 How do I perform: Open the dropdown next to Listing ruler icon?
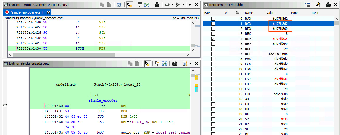190,64
